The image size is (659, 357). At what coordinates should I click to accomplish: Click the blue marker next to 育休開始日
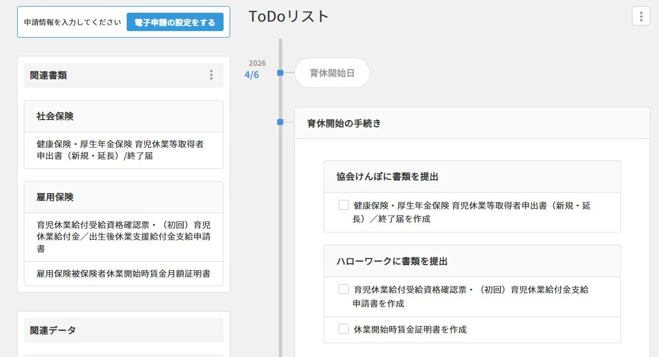[x=280, y=73]
